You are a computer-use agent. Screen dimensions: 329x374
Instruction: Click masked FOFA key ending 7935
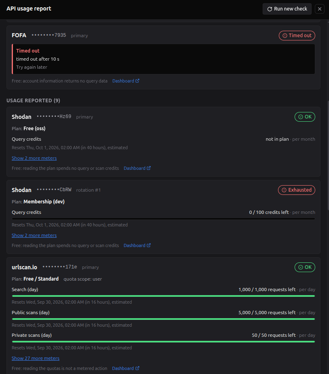click(49, 35)
